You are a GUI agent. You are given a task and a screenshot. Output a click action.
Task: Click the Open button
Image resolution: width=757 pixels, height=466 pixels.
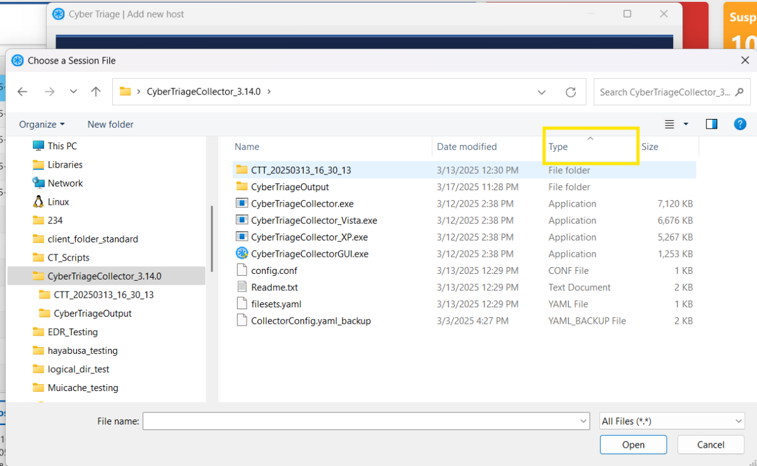633,445
